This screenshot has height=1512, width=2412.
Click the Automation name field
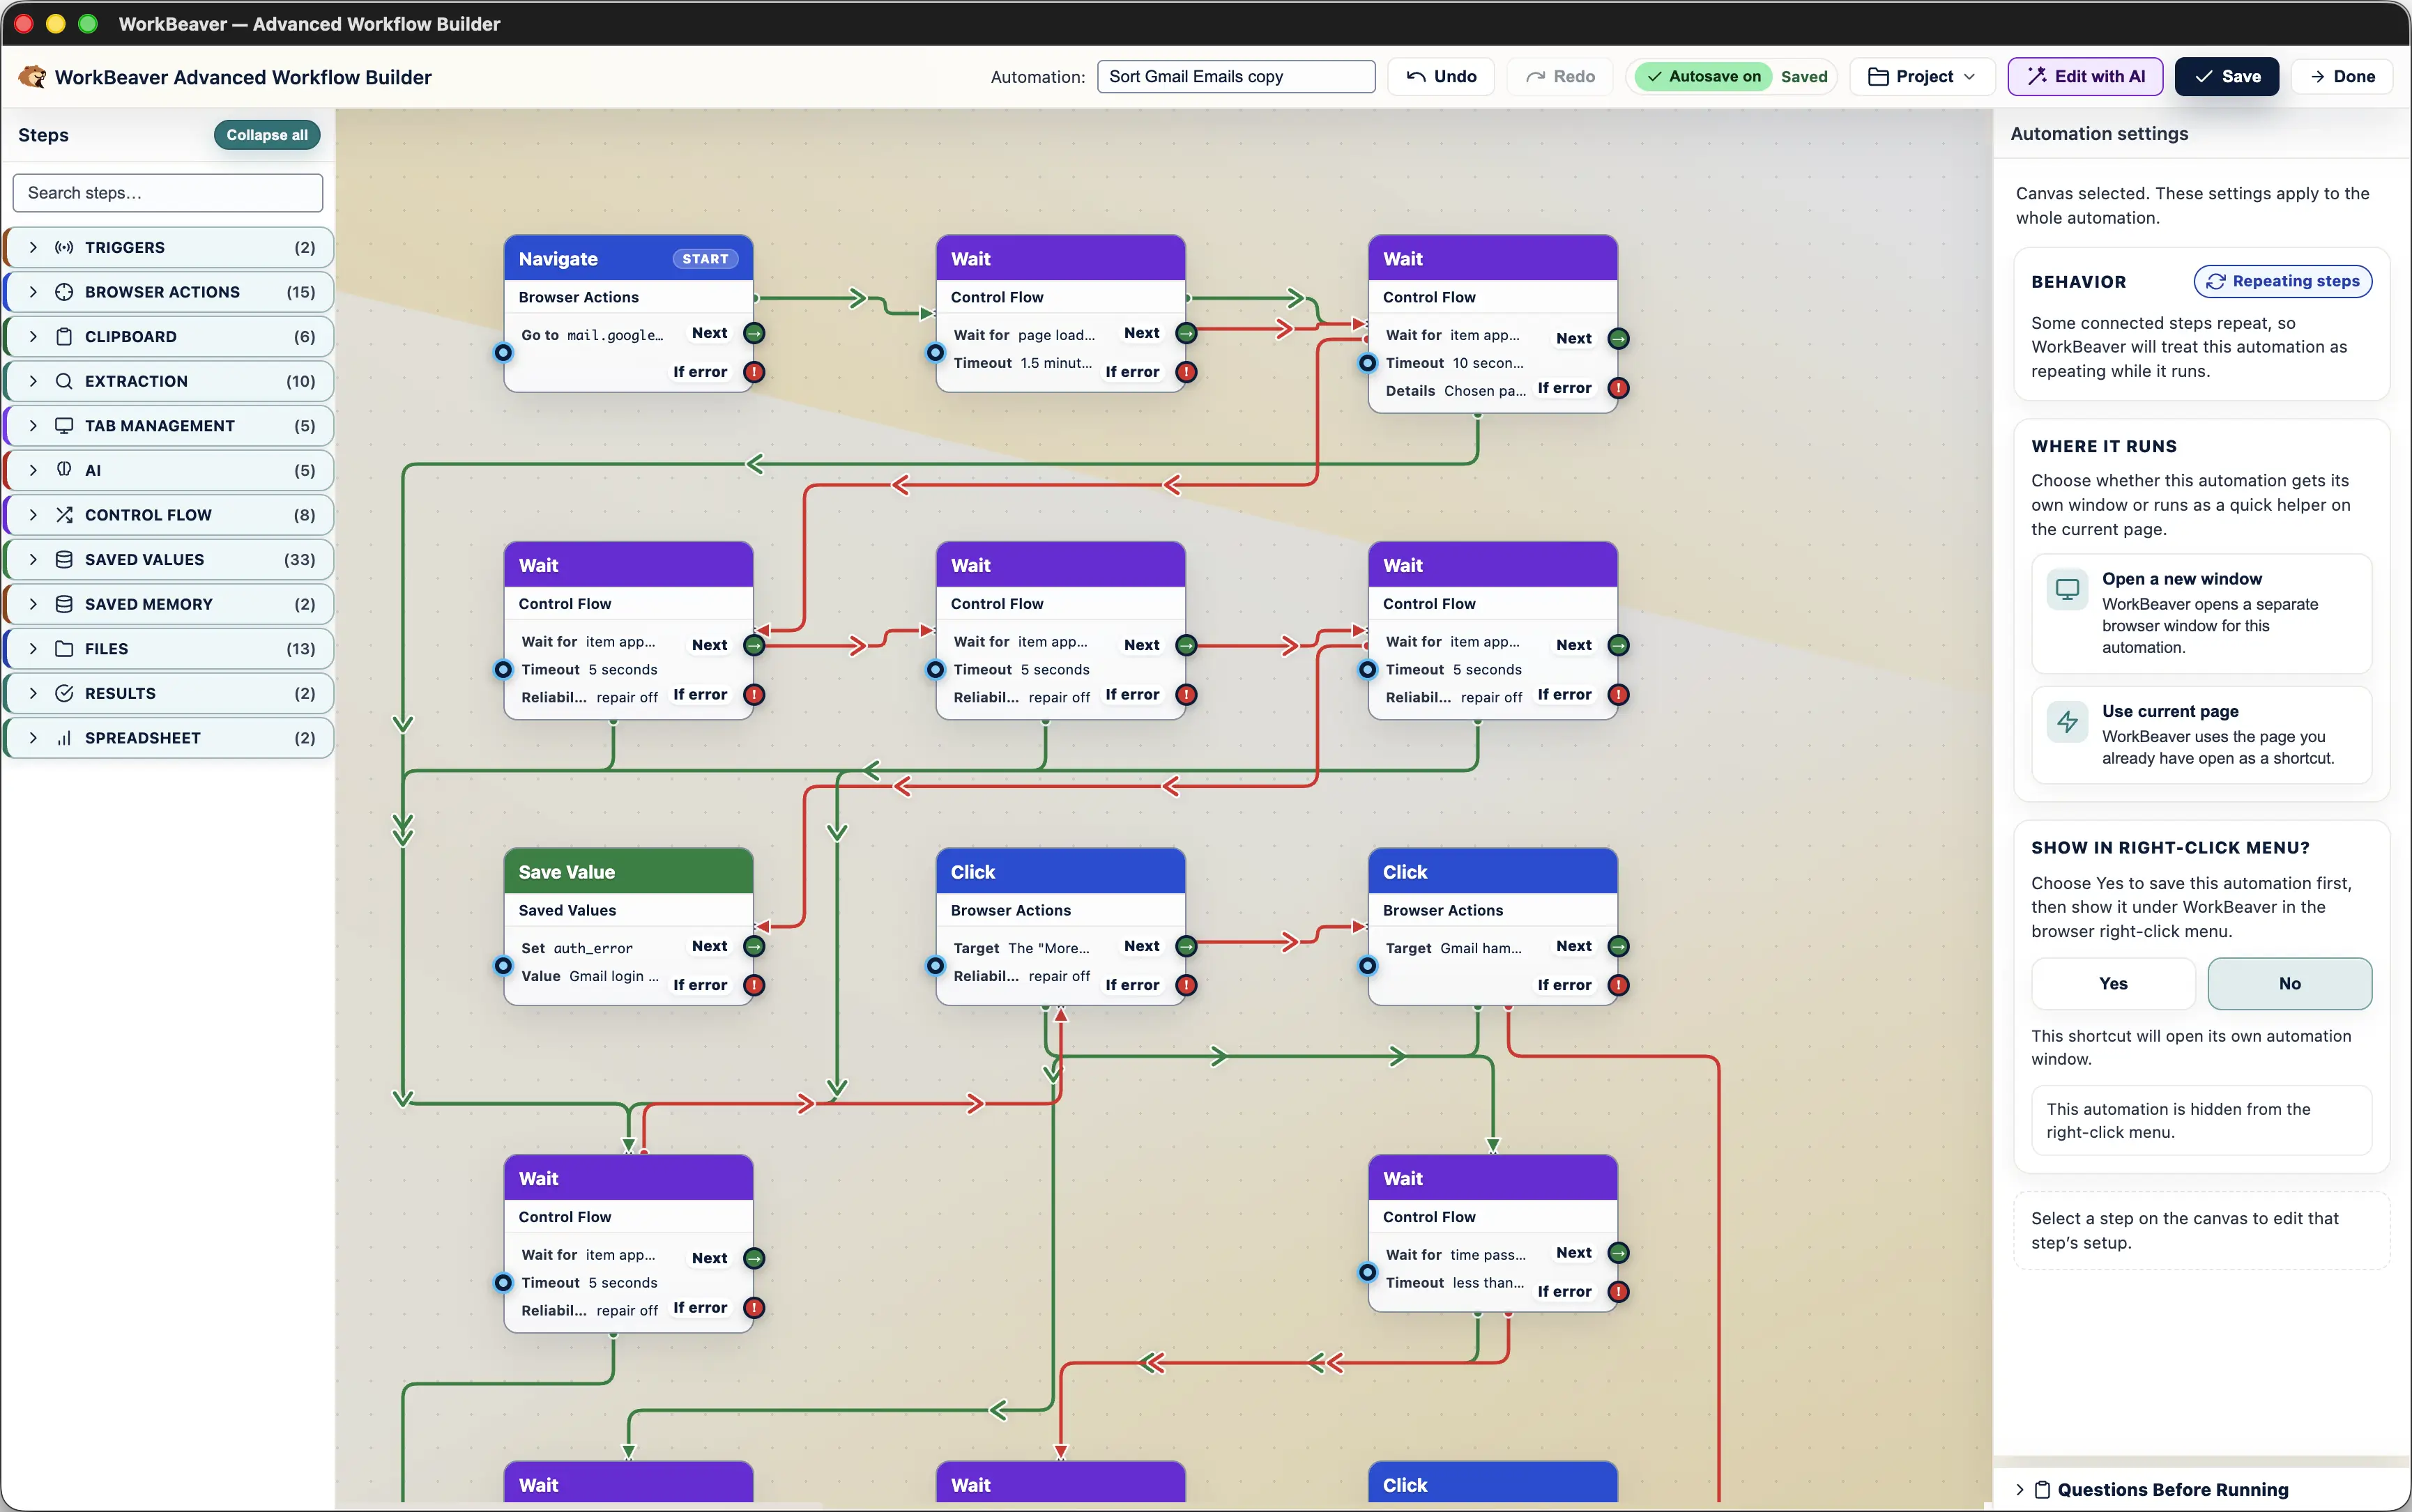coord(1235,77)
